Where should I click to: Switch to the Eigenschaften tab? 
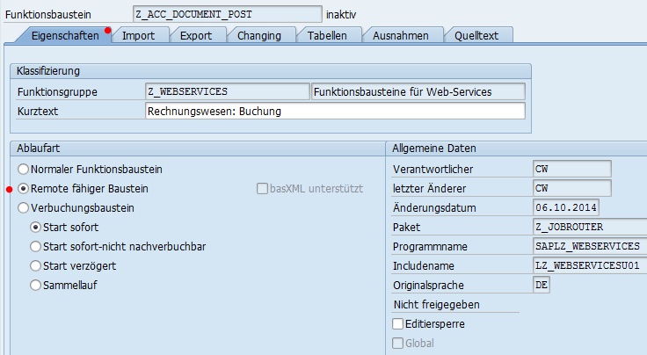pos(64,35)
